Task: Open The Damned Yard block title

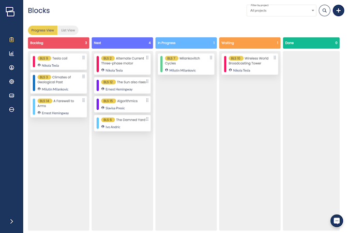Action: click(131, 120)
